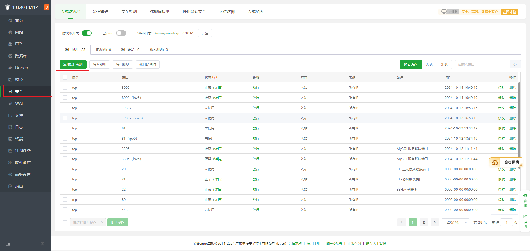Click the 安全 shield icon
530x251 pixels.
10,91
